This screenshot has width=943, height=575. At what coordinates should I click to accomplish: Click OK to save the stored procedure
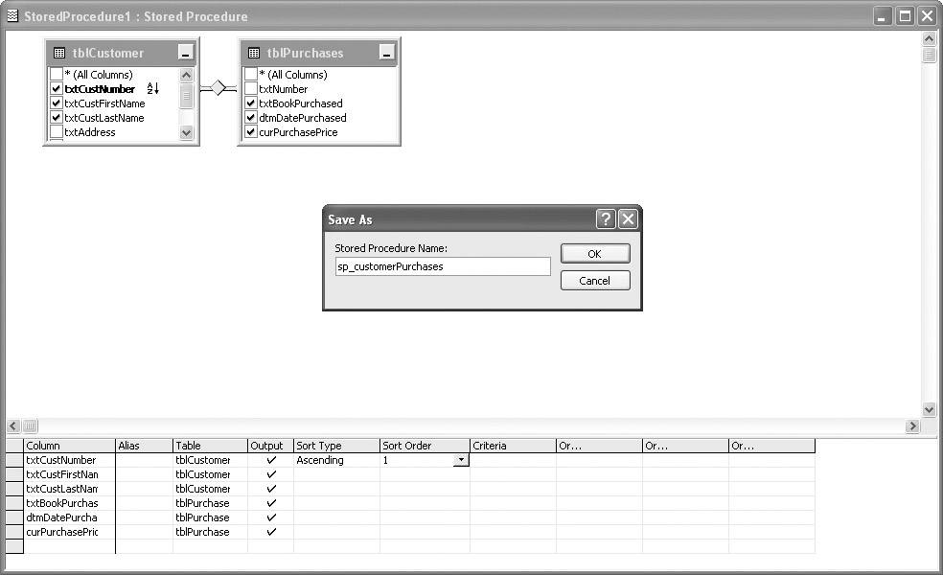(x=594, y=254)
